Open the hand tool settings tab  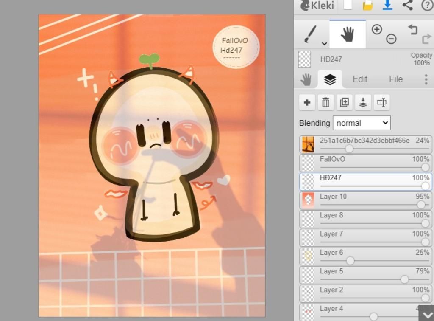click(x=306, y=79)
